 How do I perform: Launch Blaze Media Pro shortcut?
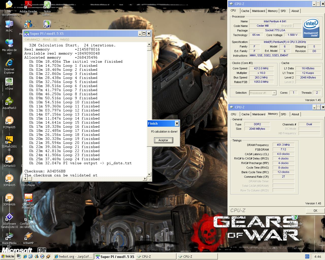coord(9,240)
